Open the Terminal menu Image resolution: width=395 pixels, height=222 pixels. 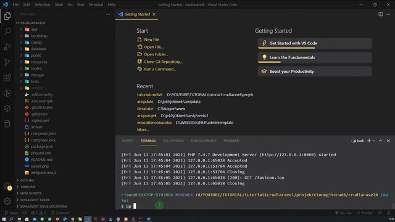tap(96, 4)
